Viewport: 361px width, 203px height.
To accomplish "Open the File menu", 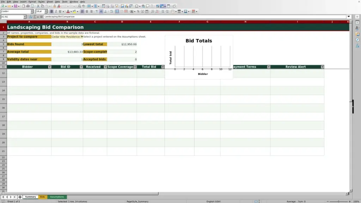I will [x=3, y=2].
